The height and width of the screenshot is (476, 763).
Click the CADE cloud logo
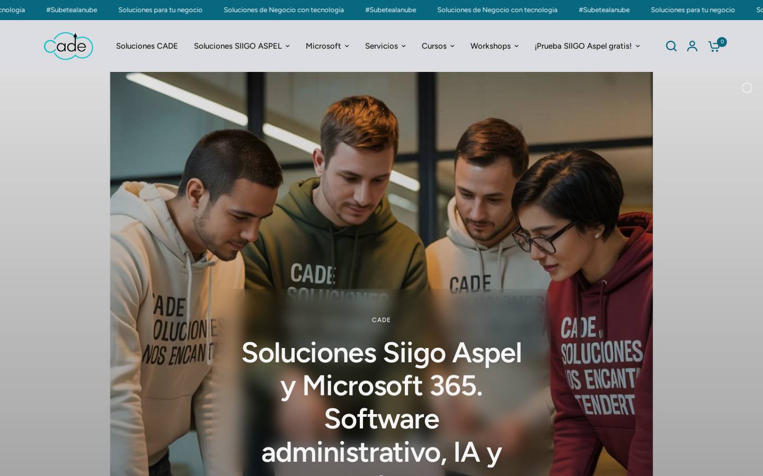68,46
